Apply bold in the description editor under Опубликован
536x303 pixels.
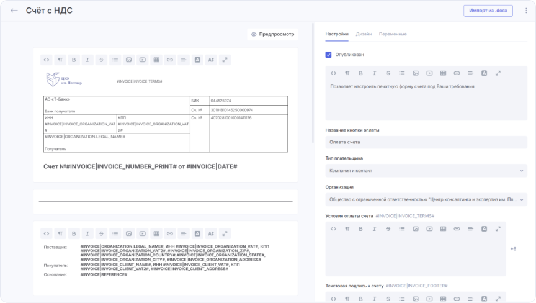point(360,73)
